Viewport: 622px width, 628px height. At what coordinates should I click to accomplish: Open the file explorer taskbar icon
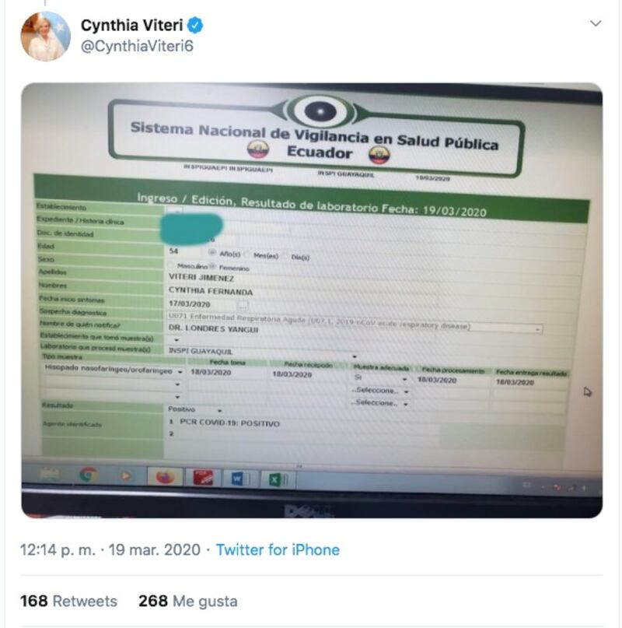click(x=50, y=475)
